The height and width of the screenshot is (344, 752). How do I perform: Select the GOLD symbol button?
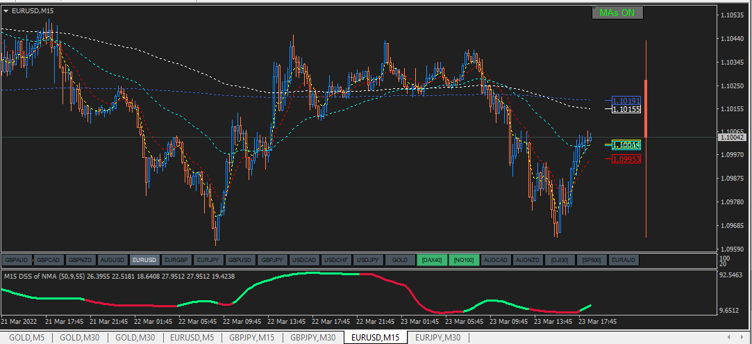point(399,260)
